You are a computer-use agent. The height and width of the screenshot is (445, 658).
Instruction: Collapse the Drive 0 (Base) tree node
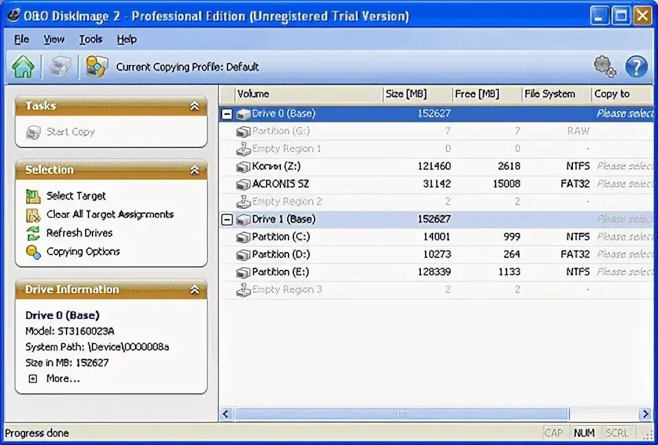pos(227,114)
